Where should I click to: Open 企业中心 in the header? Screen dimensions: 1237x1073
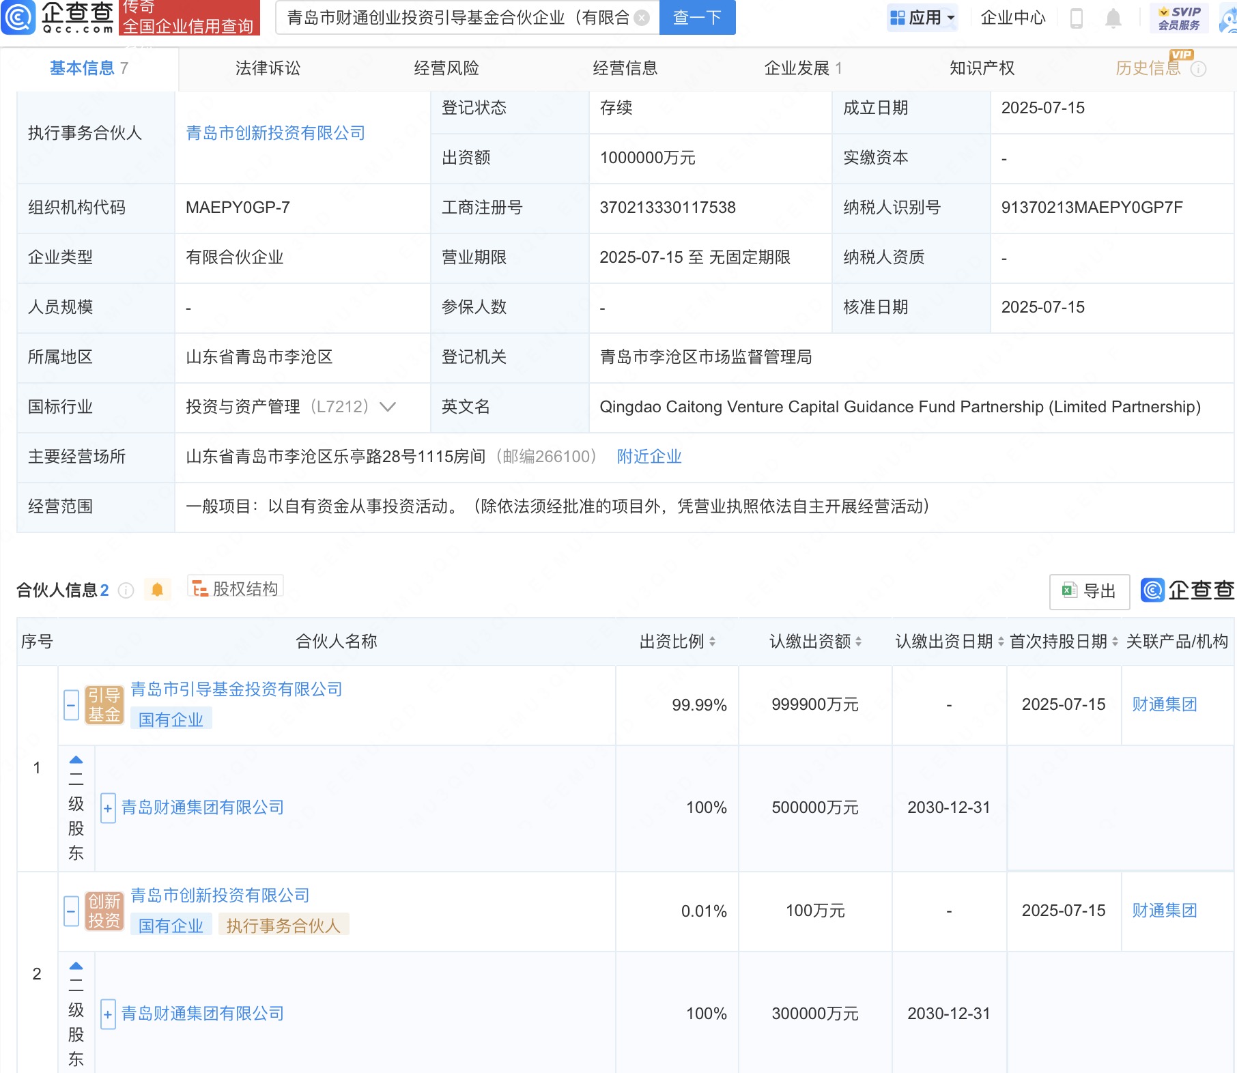click(x=1013, y=18)
